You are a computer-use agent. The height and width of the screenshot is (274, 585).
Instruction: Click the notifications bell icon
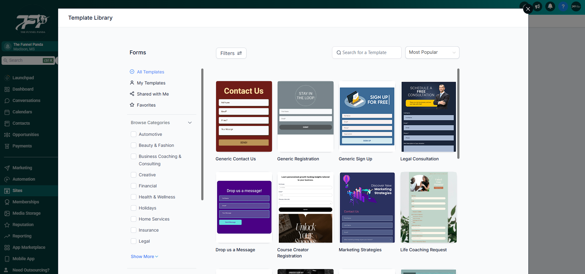pyautogui.click(x=550, y=6)
